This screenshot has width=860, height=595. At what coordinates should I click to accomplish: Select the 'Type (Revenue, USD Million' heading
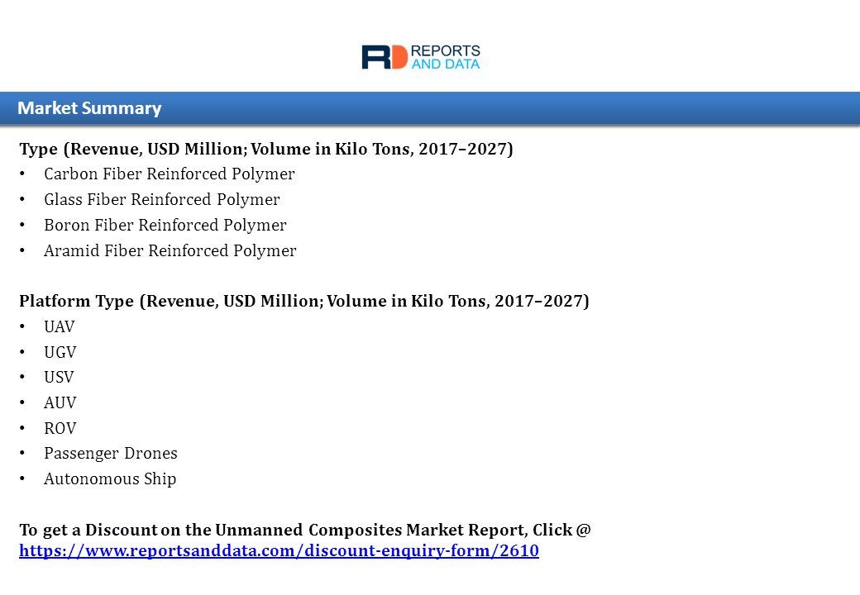266,149
